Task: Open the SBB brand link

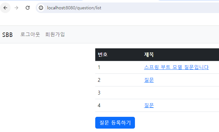Action: [7, 35]
